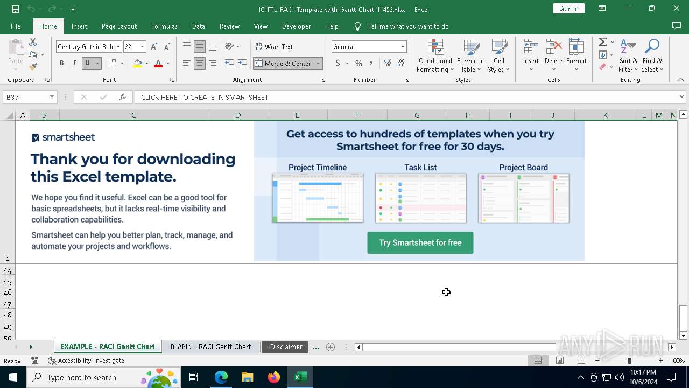Select Align Left icon
Viewport: 689px width, 388px height.
(187, 63)
